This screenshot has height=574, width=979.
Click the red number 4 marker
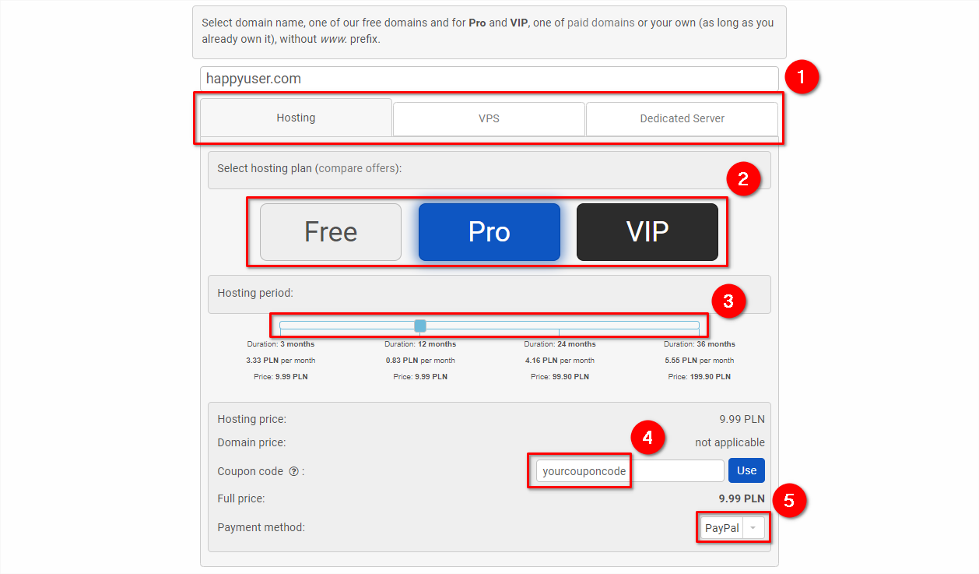(x=647, y=438)
